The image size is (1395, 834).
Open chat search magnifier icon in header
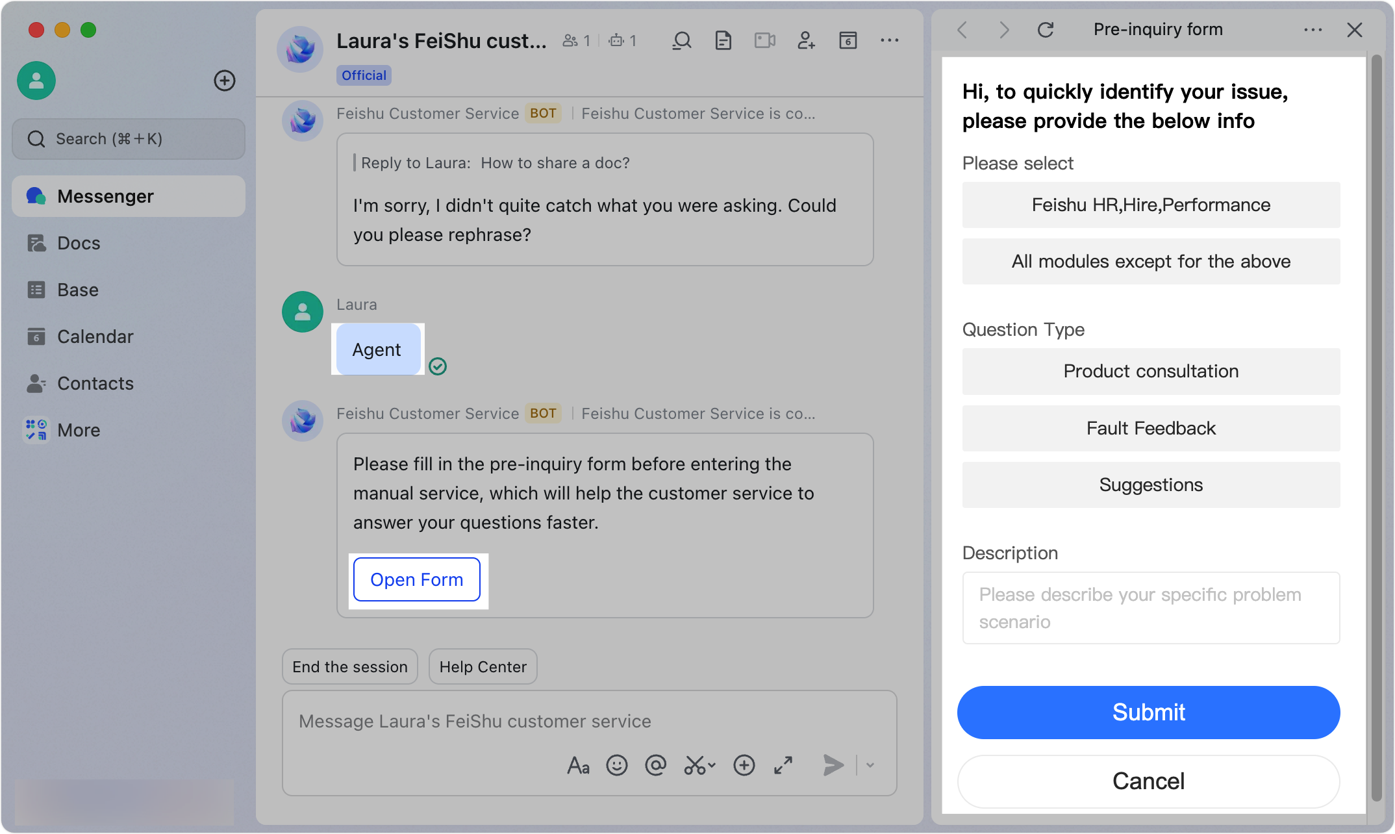(x=682, y=41)
